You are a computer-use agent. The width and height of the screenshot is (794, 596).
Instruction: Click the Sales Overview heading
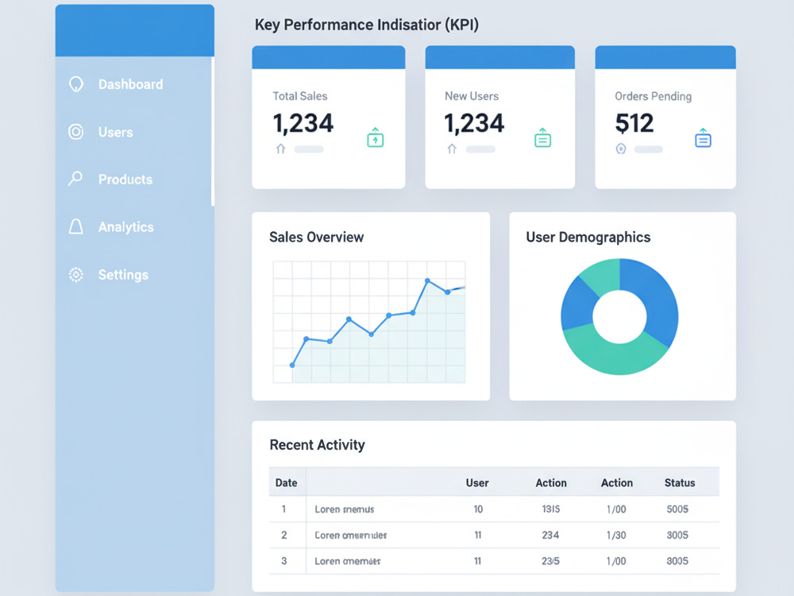pyautogui.click(x=317, y=237)
